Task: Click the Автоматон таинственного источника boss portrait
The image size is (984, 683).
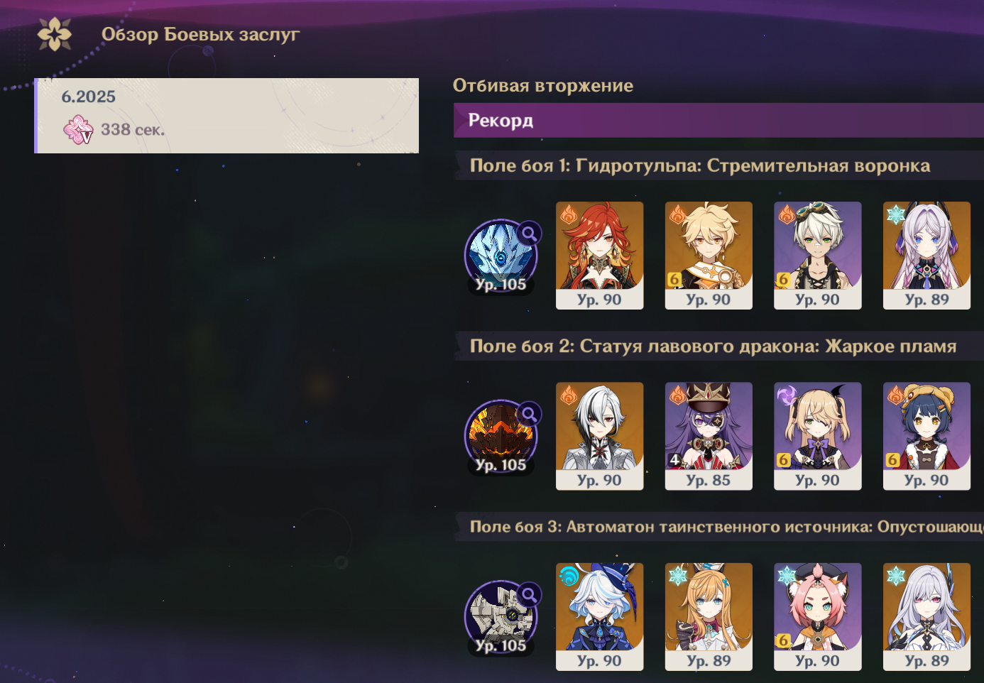Action: 501,618
